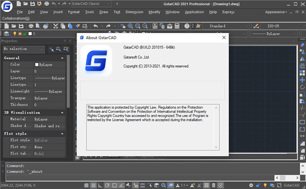The image size is (306, 189).
Task: Click the Zoom Previous magnifier icon
Action: point(145,26)
